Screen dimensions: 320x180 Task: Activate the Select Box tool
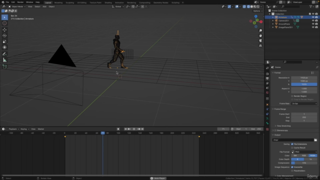(x=4, y=17)
